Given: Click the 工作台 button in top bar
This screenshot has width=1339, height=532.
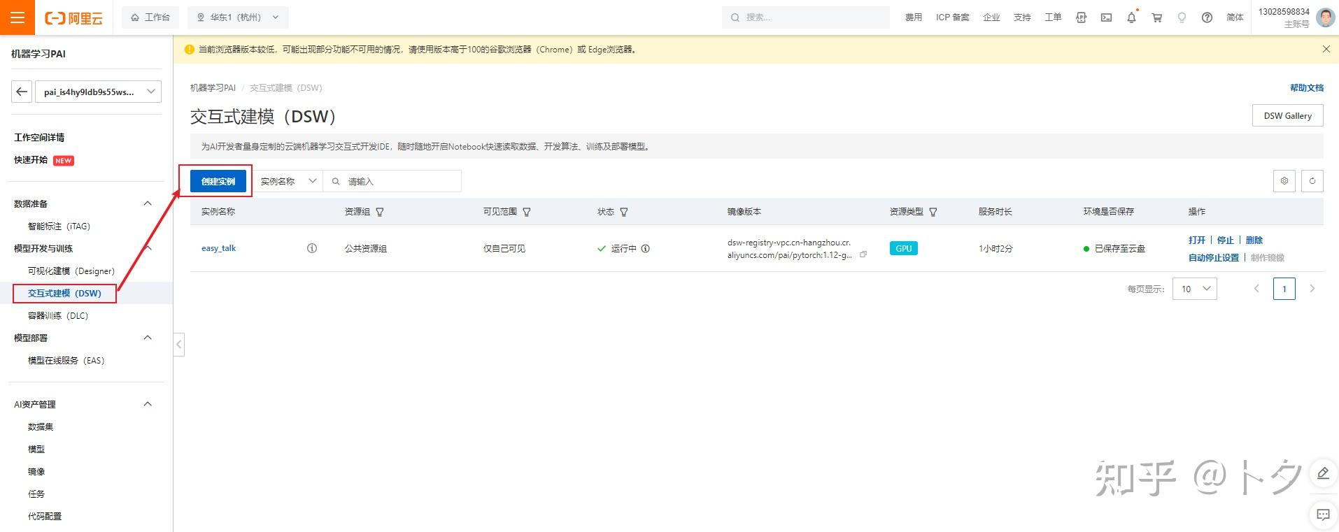Looking at the screenshot, I should tap(150, 17).
